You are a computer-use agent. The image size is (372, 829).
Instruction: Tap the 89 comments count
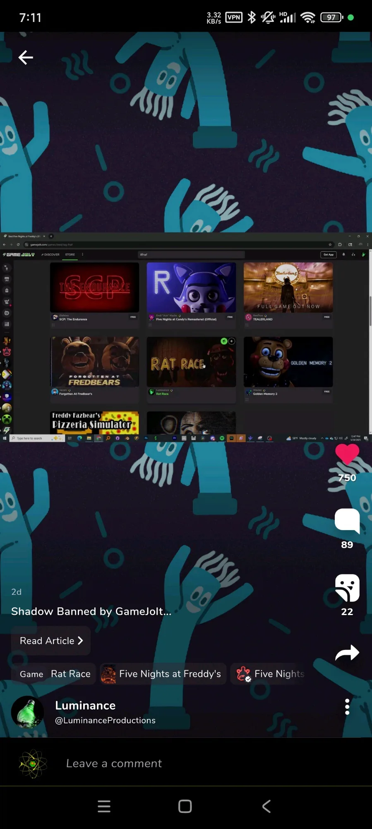(x=347, y=545)
